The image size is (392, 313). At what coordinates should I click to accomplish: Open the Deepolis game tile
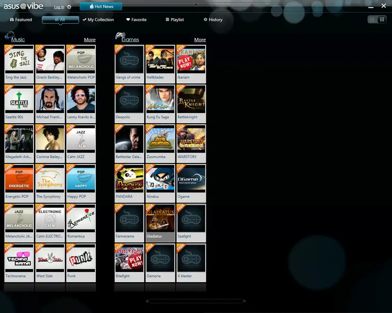[x=129, y=104]
